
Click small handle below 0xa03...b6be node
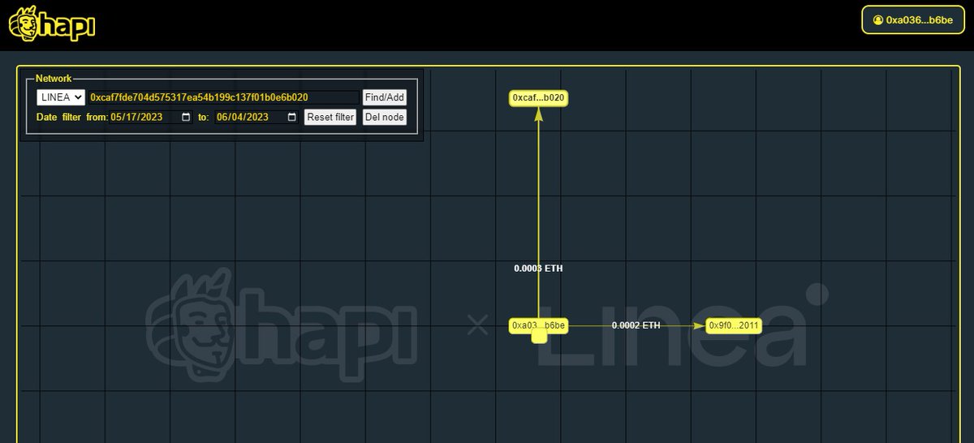click(539, 337)
